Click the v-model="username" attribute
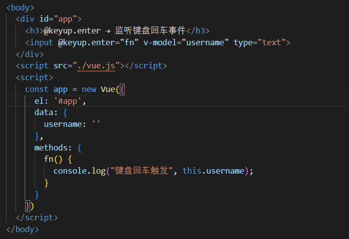This screenshot has width=349, height=239. [x=186, y=42]
